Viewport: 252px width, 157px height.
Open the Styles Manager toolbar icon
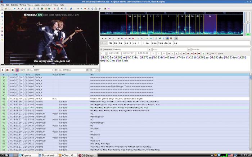[54, 9]
